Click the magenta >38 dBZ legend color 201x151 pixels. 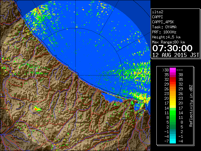173,70
